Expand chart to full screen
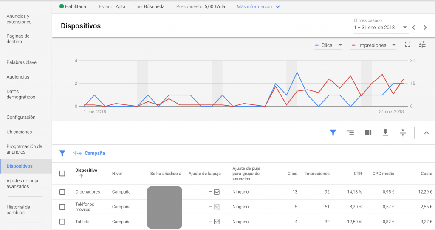 click(407, 44)
